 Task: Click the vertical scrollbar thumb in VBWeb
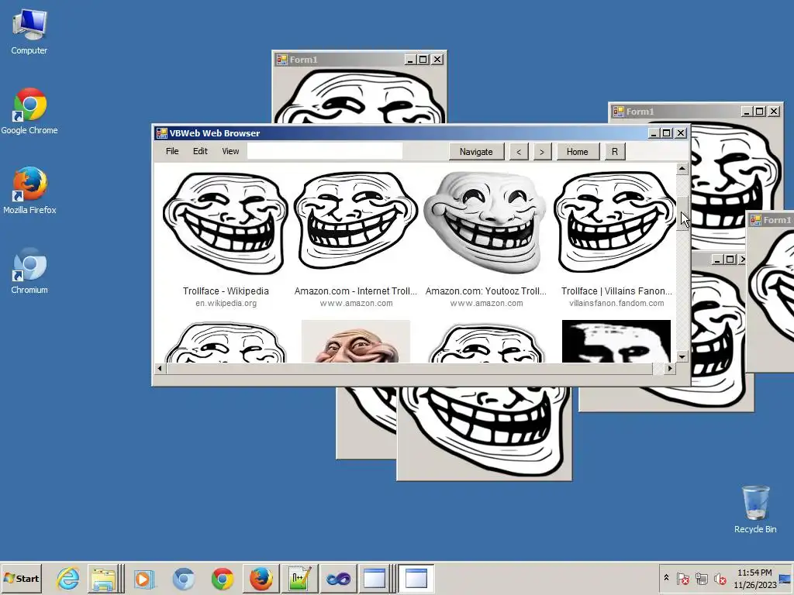(x=682, y=214)
